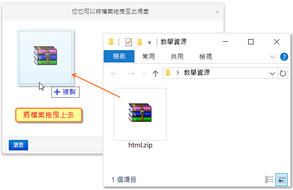Open the Customize Quick Access Toolbar dropdown

(149, 43)
